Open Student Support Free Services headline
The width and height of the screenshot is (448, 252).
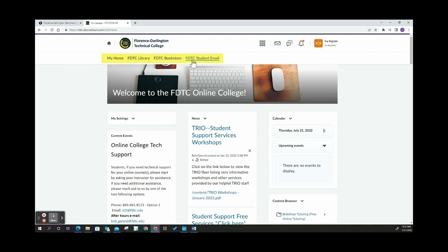click(x=219, y=220)
